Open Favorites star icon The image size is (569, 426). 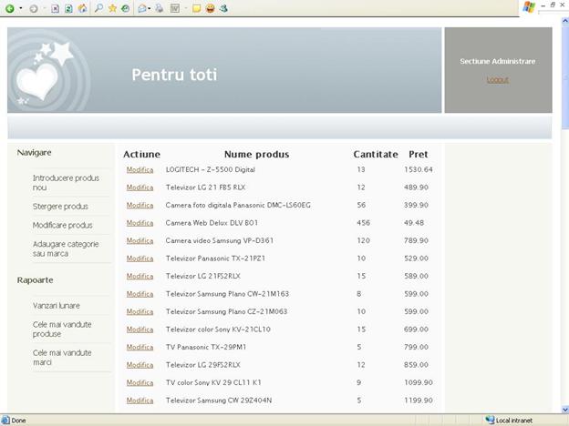click(112, 8)
